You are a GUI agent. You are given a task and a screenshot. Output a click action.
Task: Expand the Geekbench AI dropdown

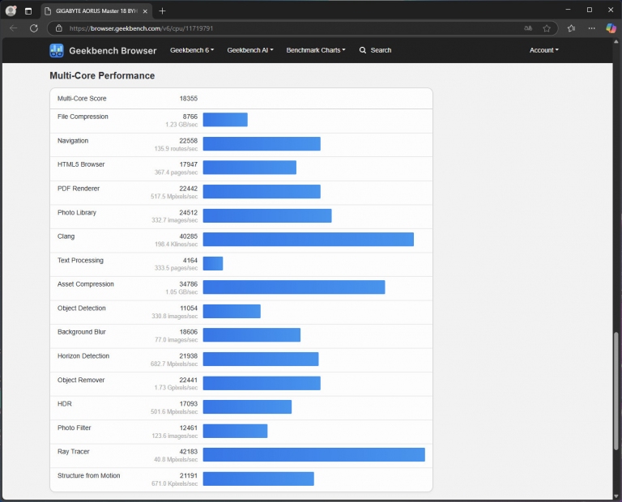[x=250, y=50]
